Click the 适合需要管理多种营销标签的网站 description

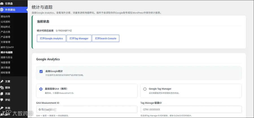point(164,93)
